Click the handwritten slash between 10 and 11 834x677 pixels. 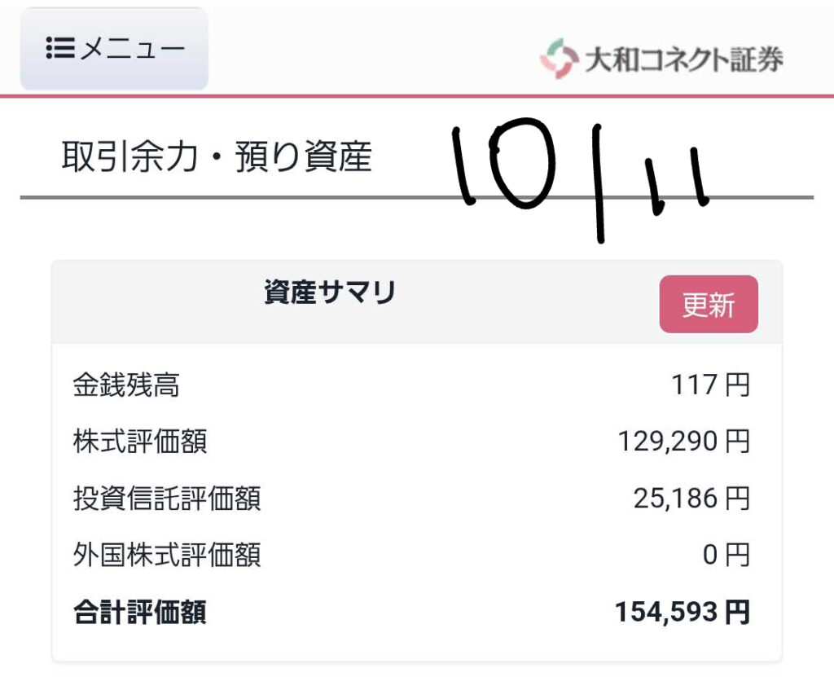(x=599, y=183)
